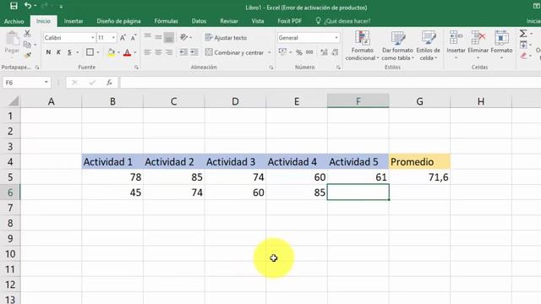Open the Datos ribbon tab

click(199, 21)
